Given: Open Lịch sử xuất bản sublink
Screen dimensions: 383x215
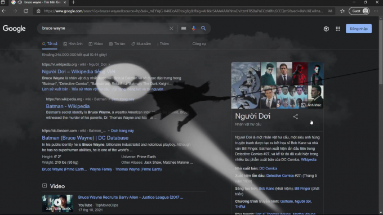Looking at the screenshot, I should (55, 89).
